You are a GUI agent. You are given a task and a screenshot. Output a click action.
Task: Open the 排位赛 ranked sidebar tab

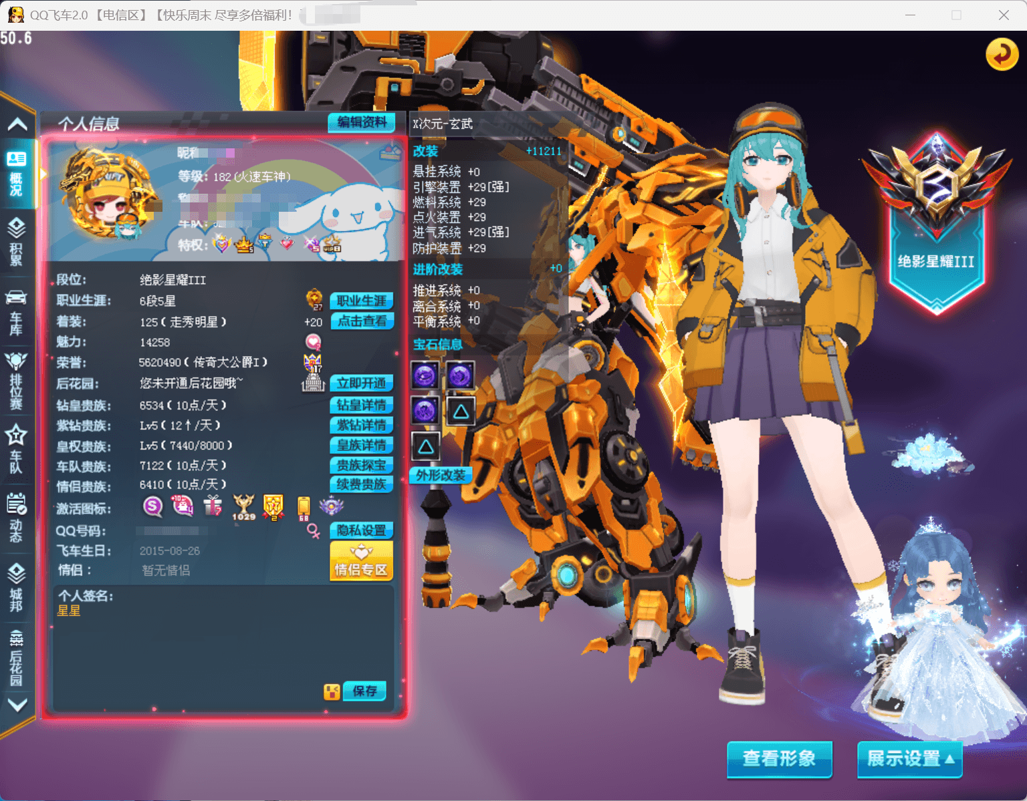16,380
